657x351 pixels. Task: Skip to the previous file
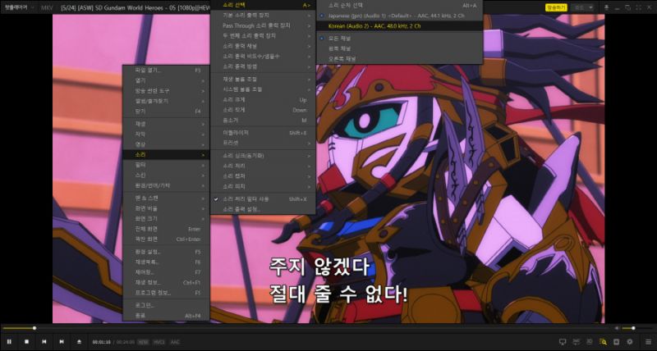44,341
